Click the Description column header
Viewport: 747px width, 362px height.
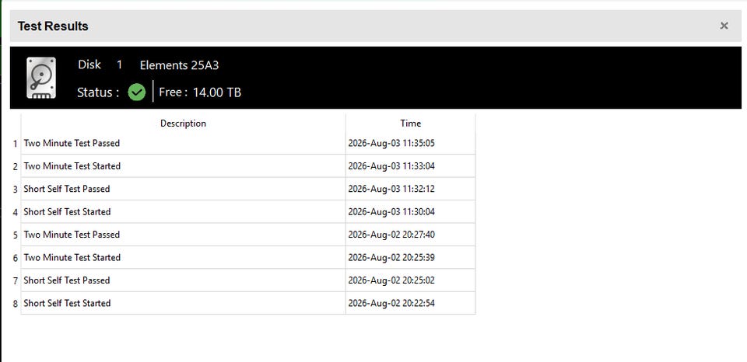[x=183, y=124]
